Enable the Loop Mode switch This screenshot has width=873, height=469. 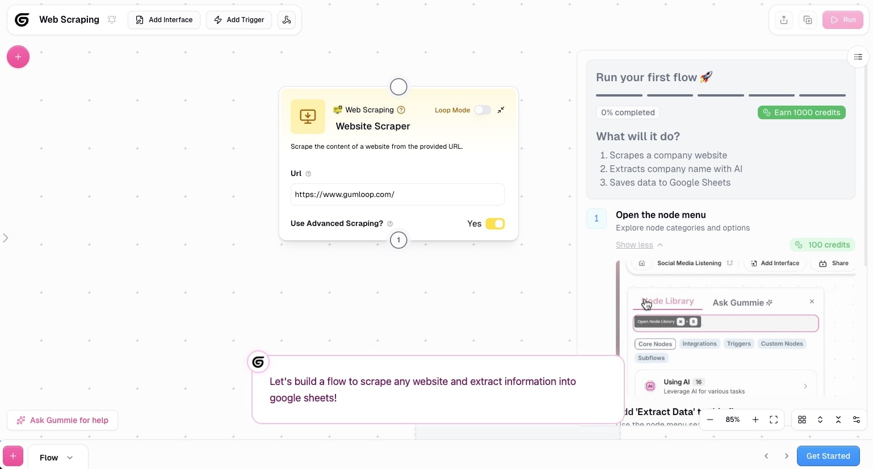tap(482, 110)
